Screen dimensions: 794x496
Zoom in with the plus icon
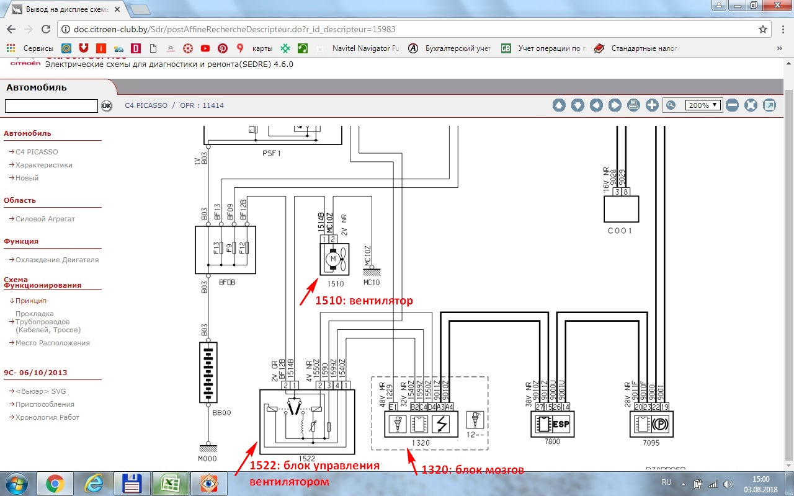coord(652,105)
